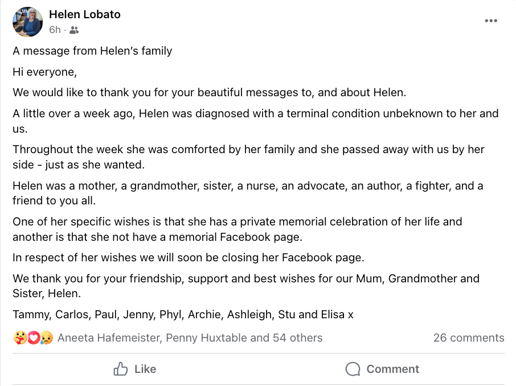Click the 6h post timestamp
This screenshot has width=516, height=386.
point(55,30)
